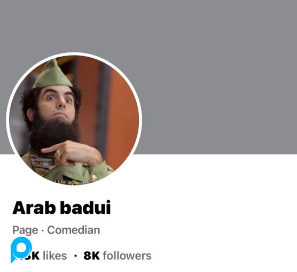The height and width of the screenshot is (272, 297).
Task: Click the gold ring in profile photo
Action: tap(58, 155)
